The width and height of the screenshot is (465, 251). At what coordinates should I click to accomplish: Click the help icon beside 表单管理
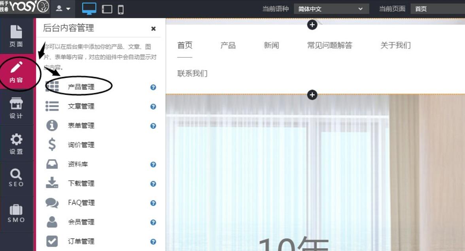(x=153, y=126)
